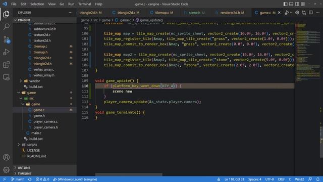Click (Windows) Launch (cengine) debug config
323x182 pixels.
tap(75, 179)
